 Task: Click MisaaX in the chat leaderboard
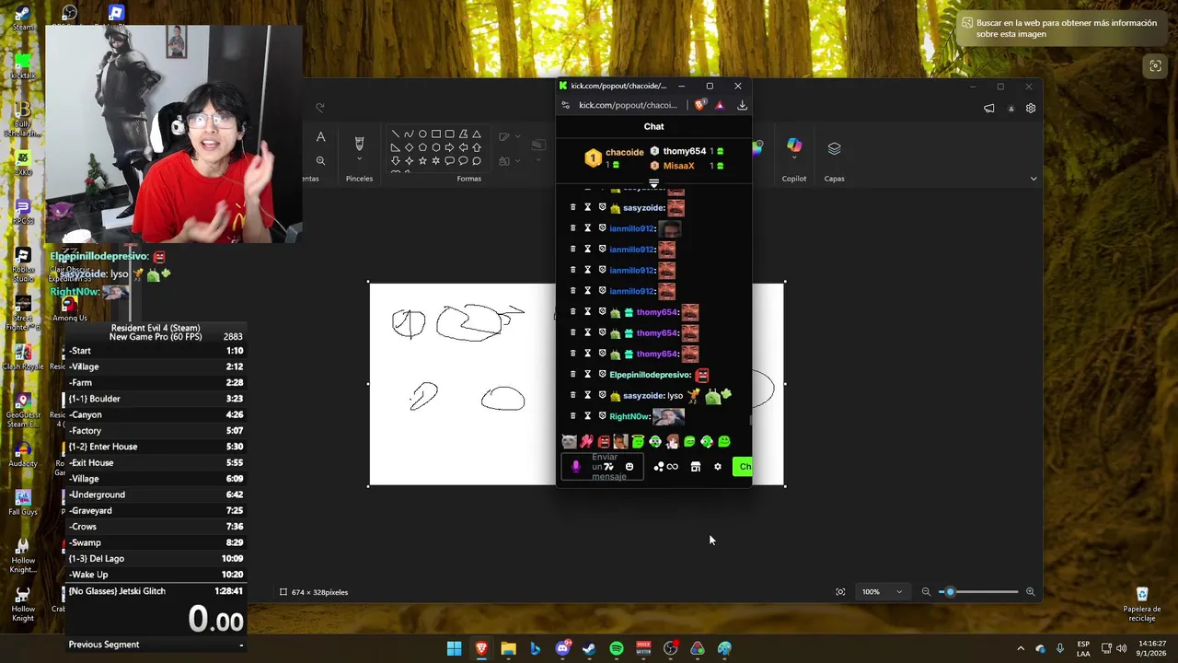point(678,166)
